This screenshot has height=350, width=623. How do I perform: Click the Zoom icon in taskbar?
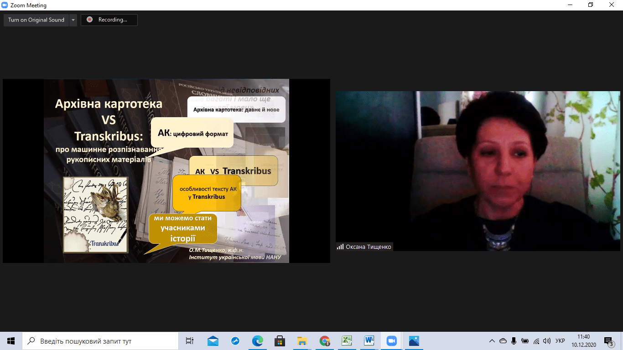click(x=391, y=341)
